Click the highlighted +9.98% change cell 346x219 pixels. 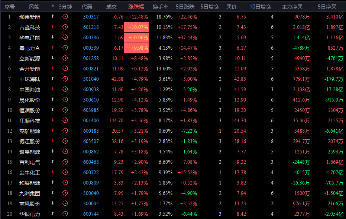(x=138, y=48)
